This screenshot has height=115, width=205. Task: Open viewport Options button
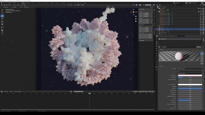tap(152, 7)
